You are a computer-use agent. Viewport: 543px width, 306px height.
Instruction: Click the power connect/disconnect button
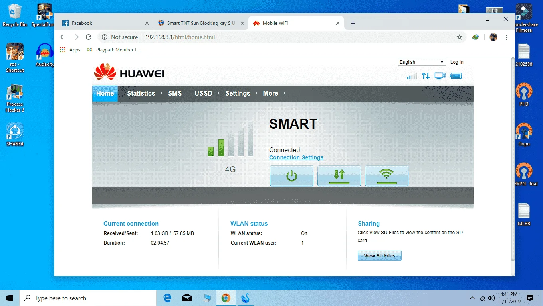[291, 176]
